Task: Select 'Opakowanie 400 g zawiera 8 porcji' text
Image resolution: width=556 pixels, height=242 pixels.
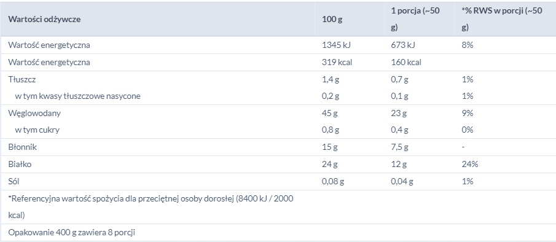Action: 72,233
